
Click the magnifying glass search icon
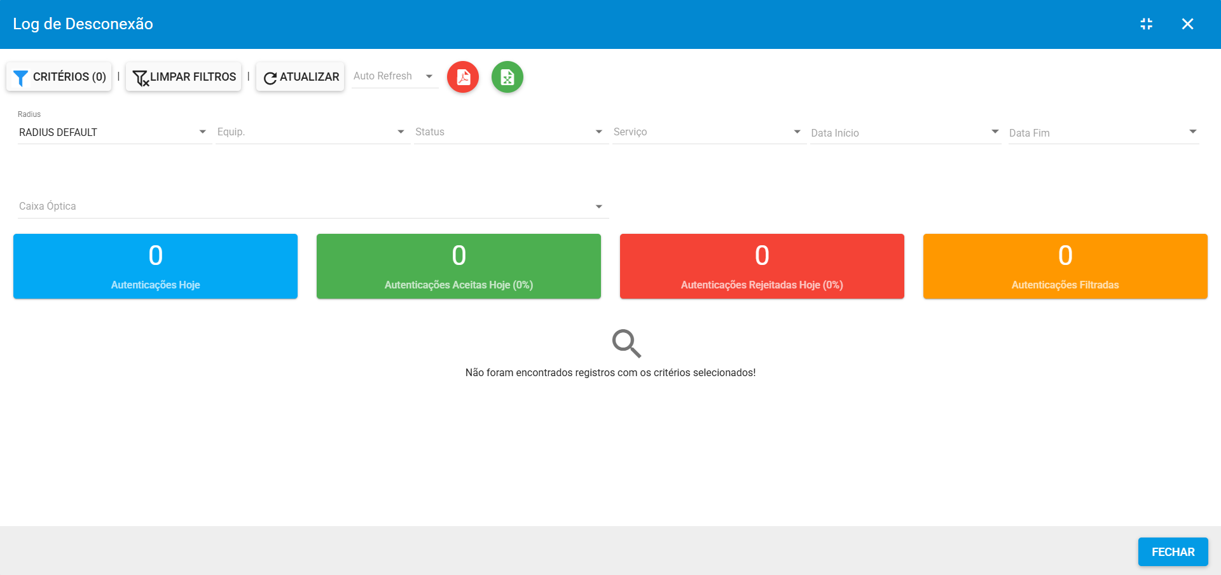(626, 344)
